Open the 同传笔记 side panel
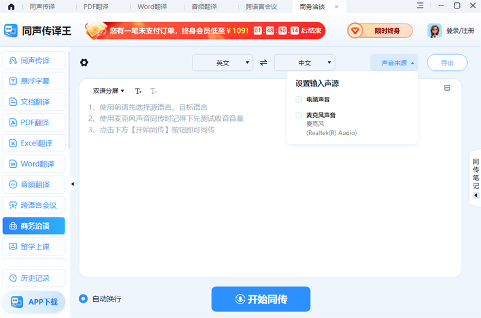481x318 pixels. tap(476, 178)
